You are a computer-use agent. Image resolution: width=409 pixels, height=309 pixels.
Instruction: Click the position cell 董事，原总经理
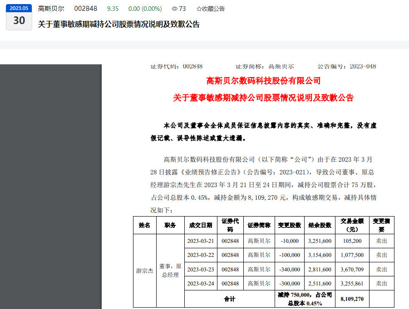[170, 271]
